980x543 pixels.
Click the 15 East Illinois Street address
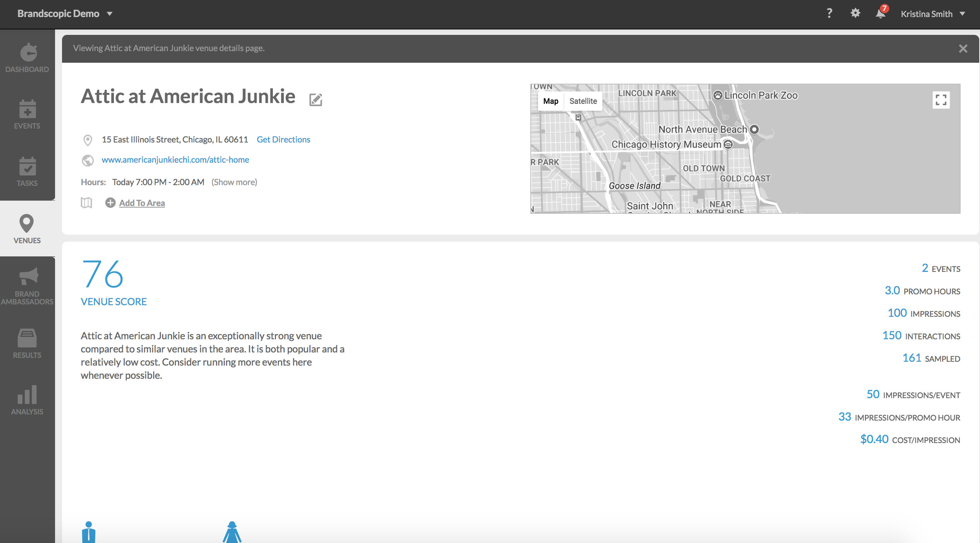click(x=175, y=139)
